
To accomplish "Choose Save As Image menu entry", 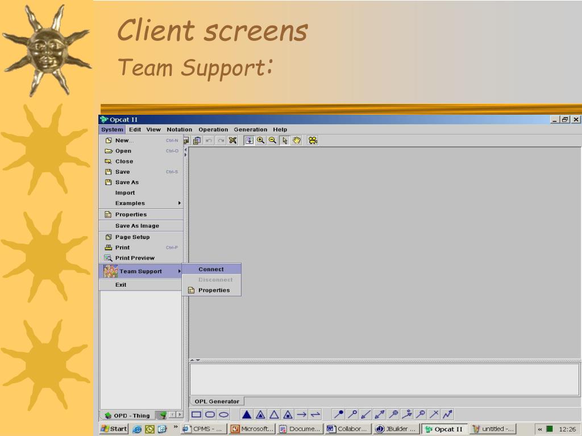I will point(142,225).
